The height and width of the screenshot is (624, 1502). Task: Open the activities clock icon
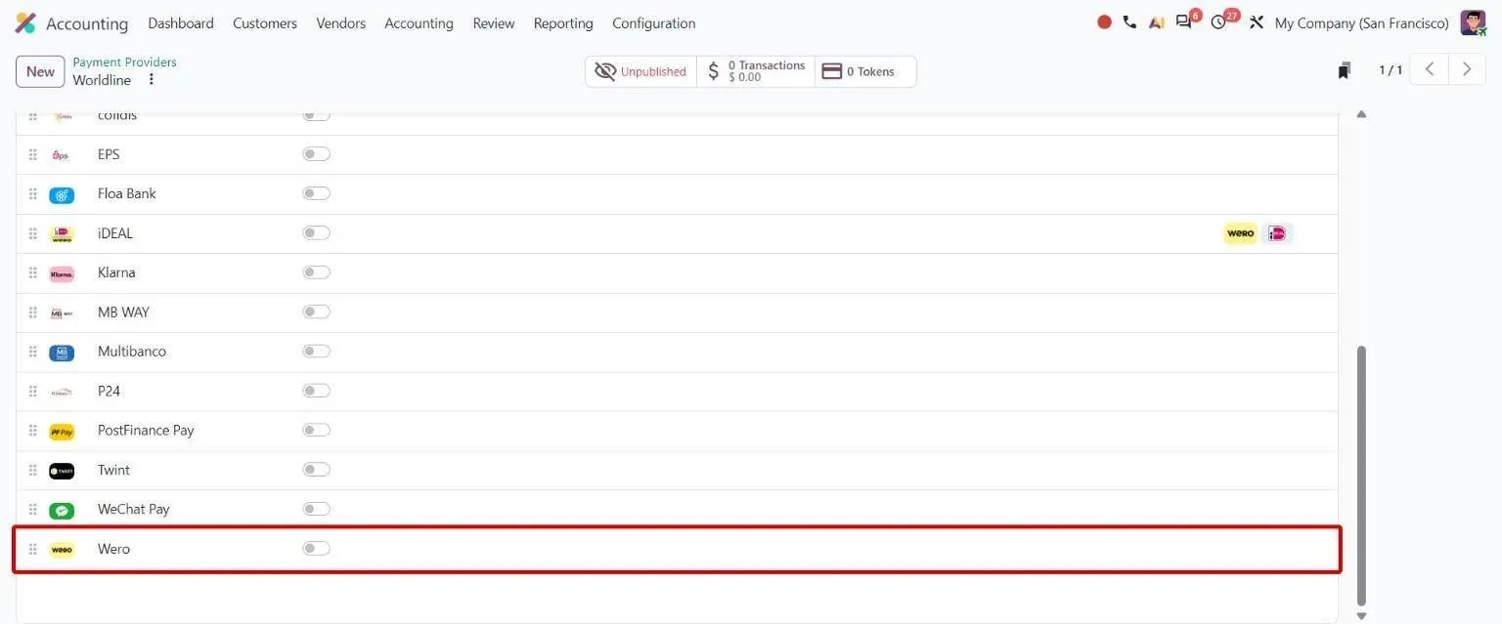[1218, 22]
